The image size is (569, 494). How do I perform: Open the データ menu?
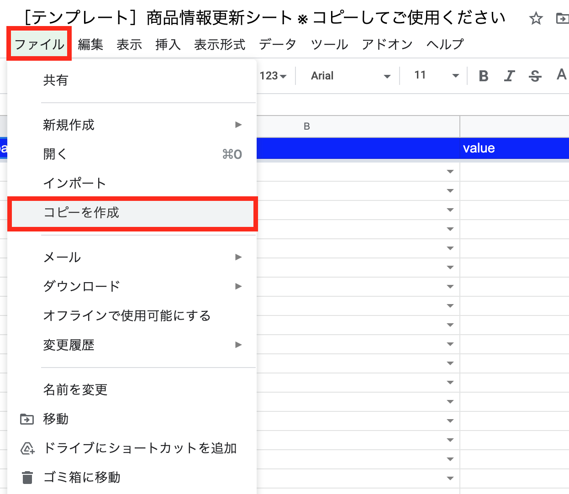tap(277, 44)
